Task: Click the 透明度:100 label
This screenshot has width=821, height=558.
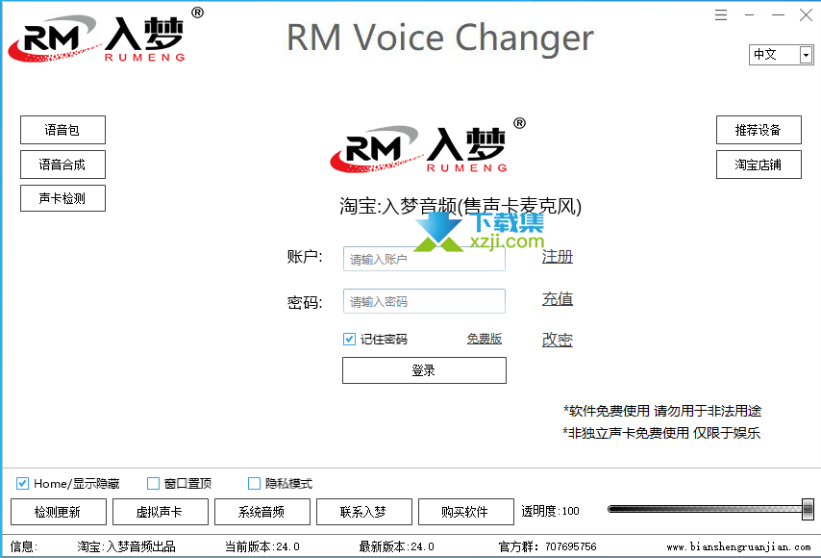Action: [550, 511]
